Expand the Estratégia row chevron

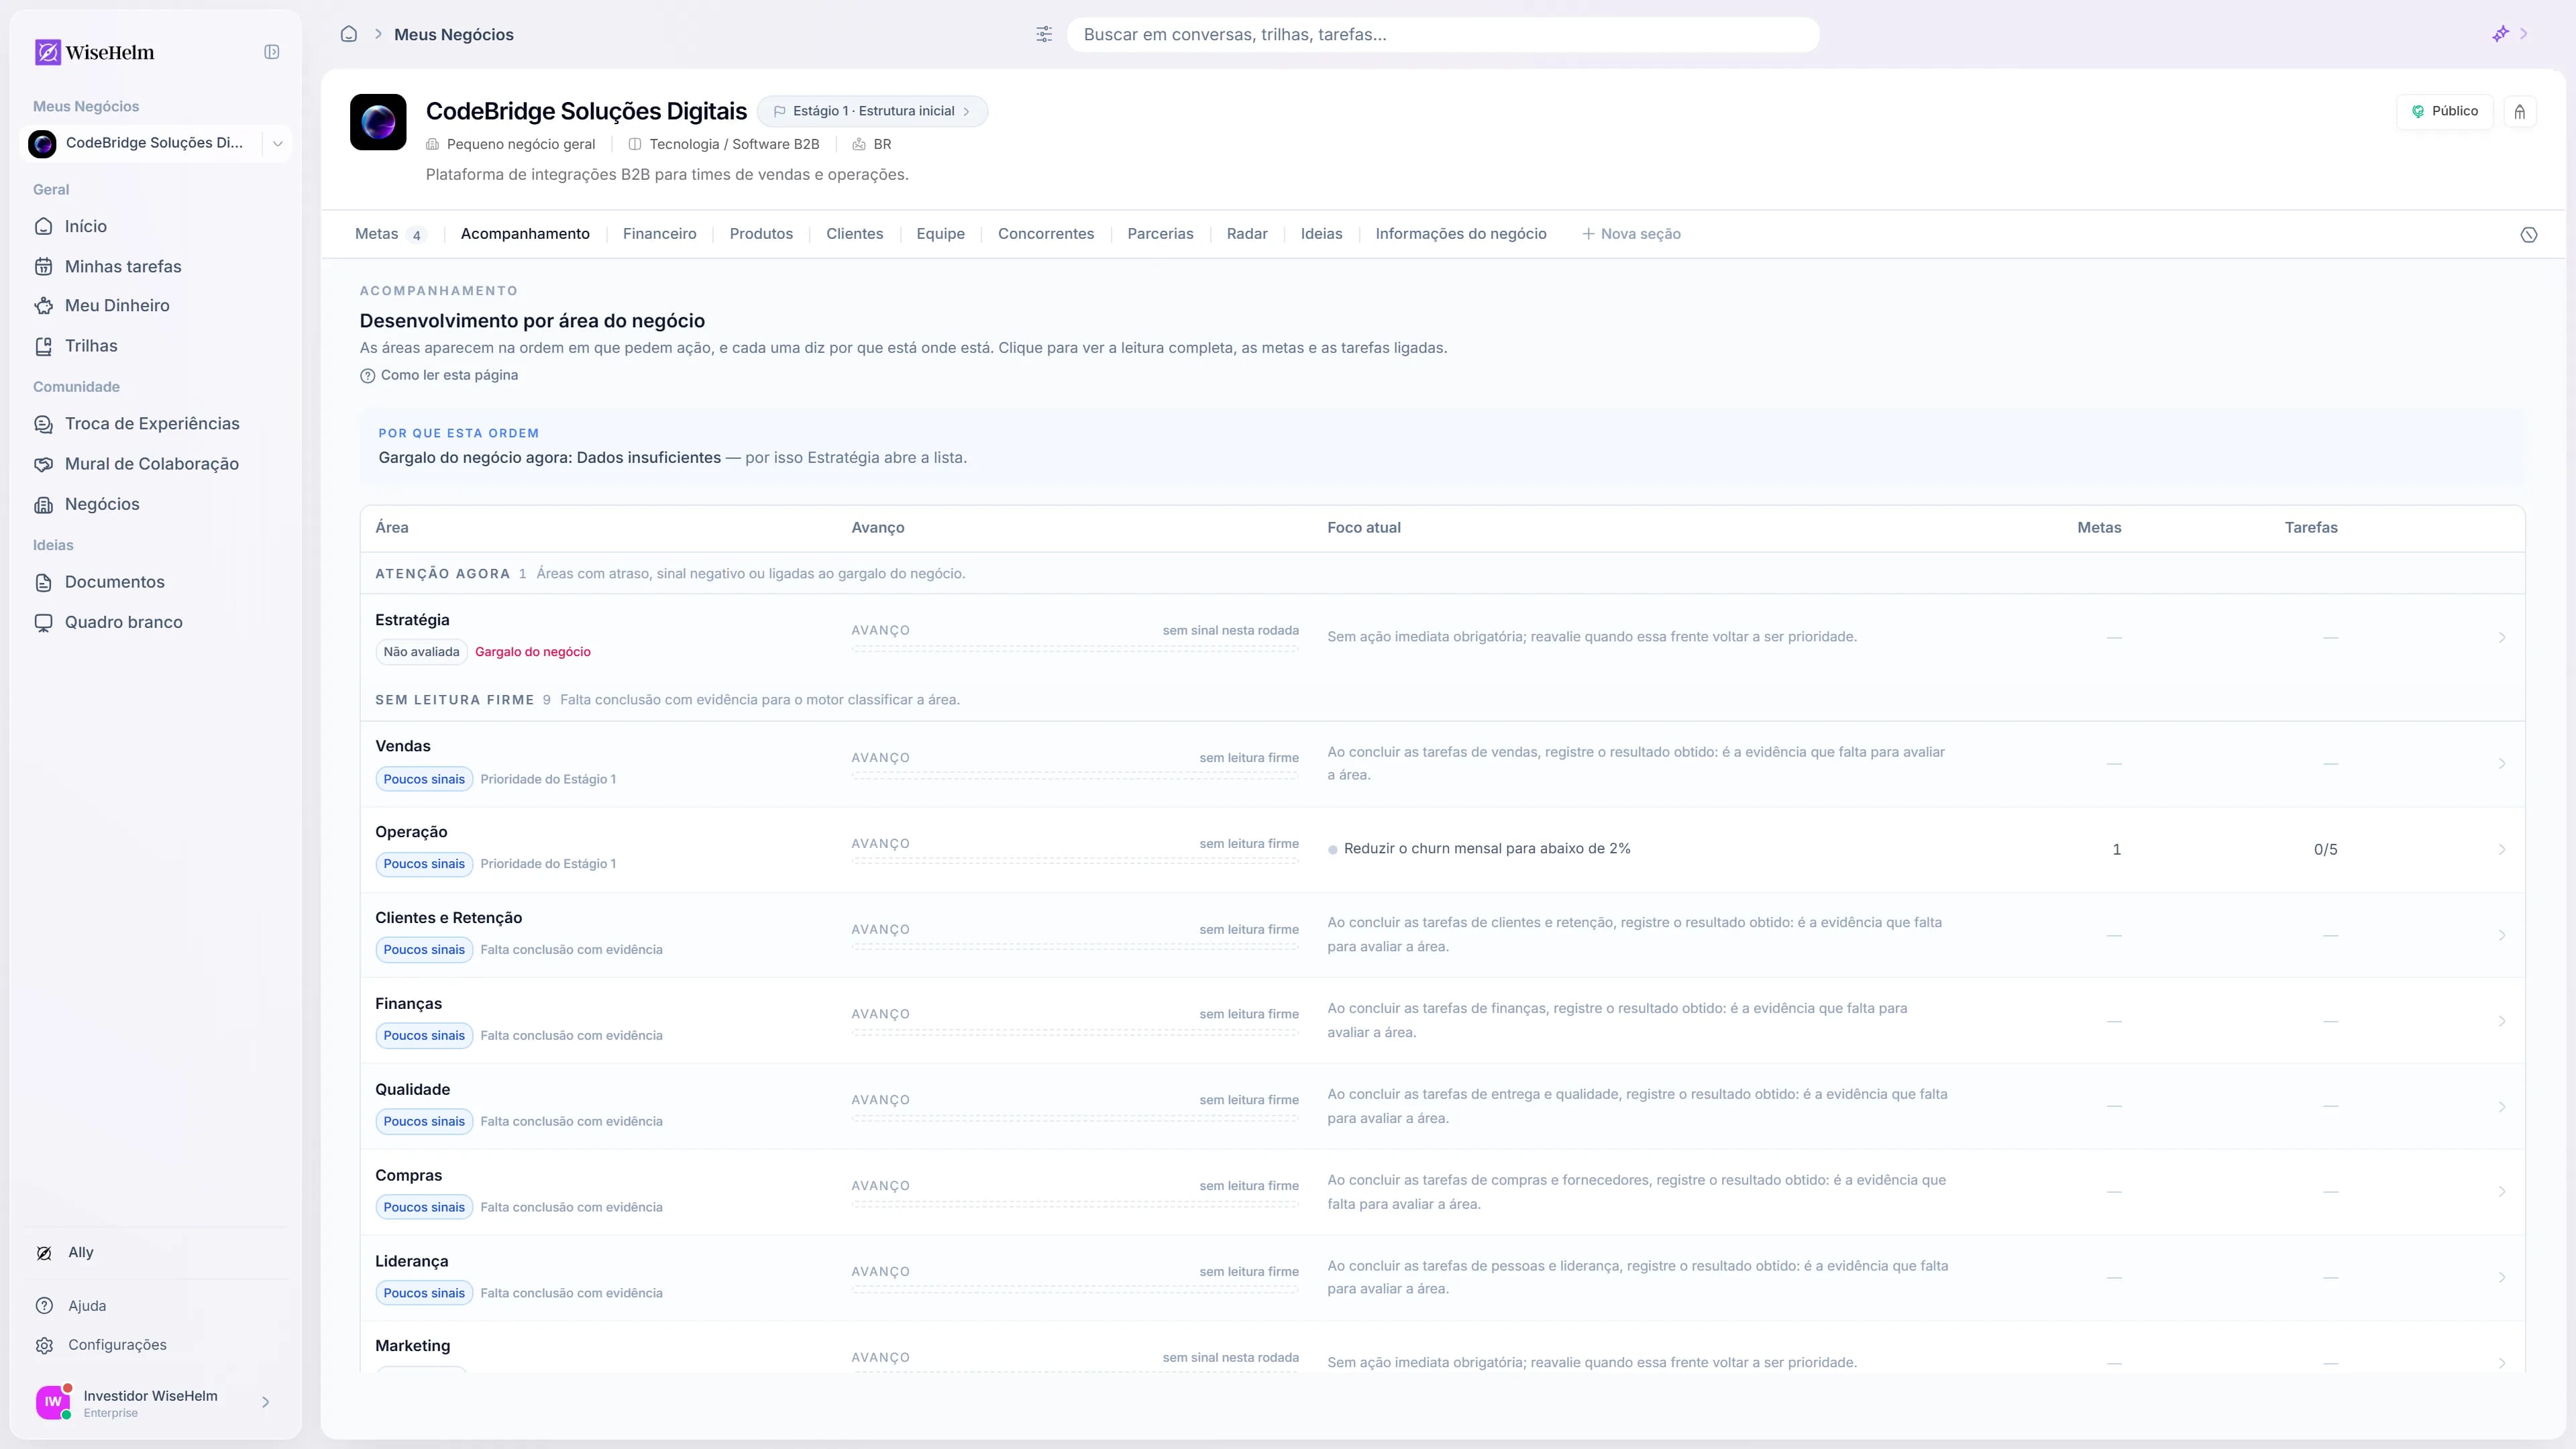(x=2502, y=637)
